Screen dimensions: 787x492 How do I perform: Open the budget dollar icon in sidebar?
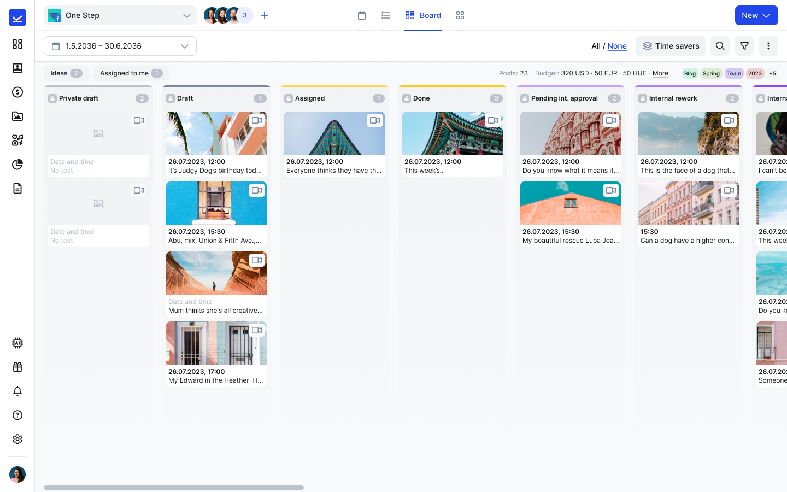[x=17, y=92]
